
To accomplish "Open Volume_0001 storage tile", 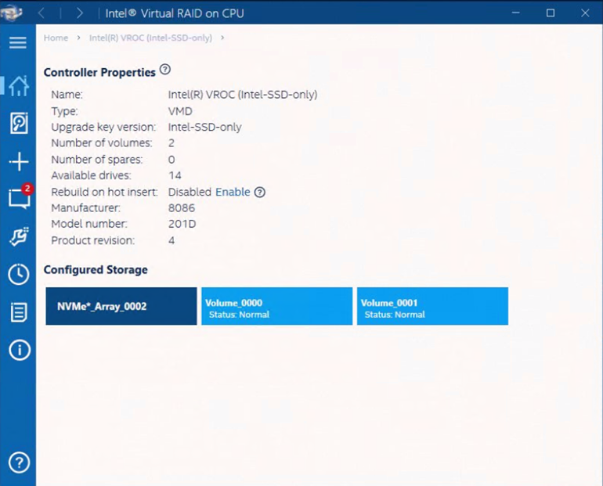I will coord(432,306).
